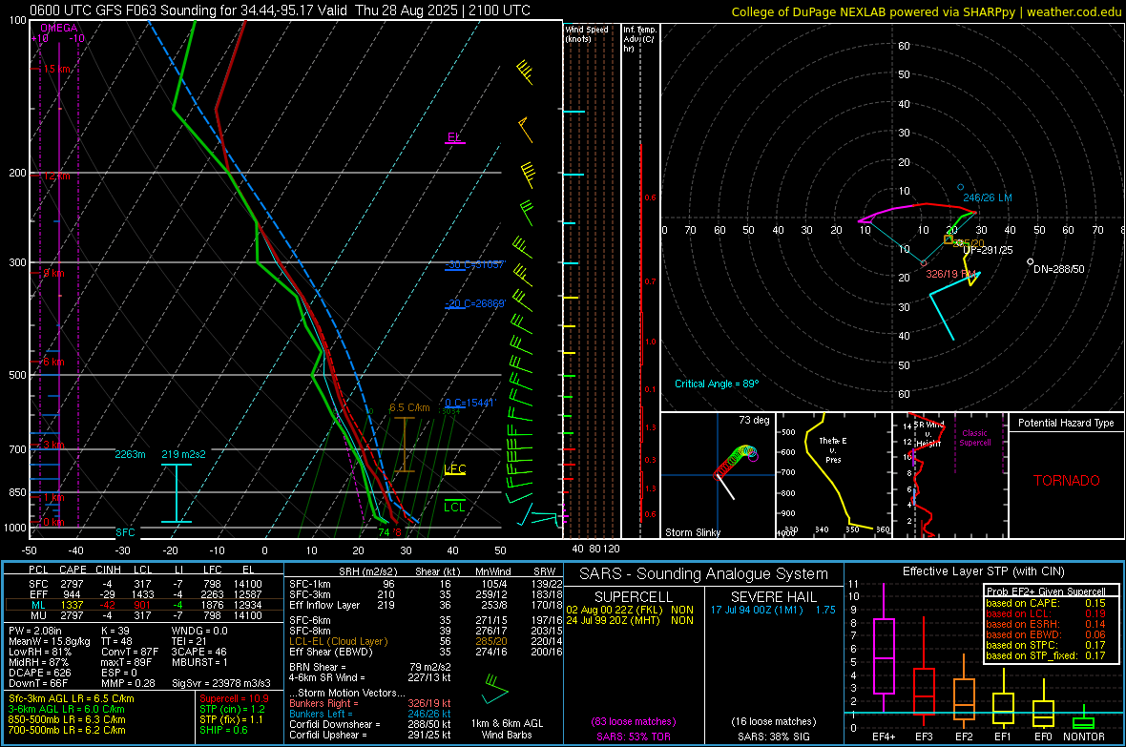1126x747 pixels.
Task: Click the cyan 219 m2s2 inflow layer bracket
Action: point(177,492)
